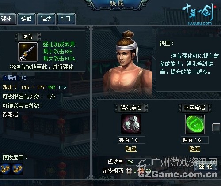The height and width of the screenshot is (186, 221).
Task: Click the first inlaid gem icon
Action: tap(5, 169)
